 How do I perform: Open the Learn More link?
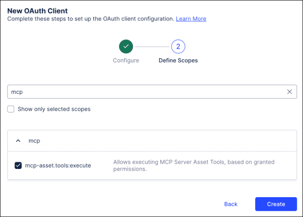[191, 19]
